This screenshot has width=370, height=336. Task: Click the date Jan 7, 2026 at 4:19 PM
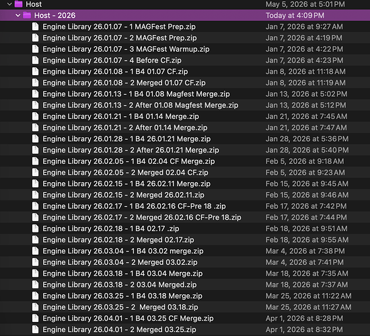coord(304,38)
